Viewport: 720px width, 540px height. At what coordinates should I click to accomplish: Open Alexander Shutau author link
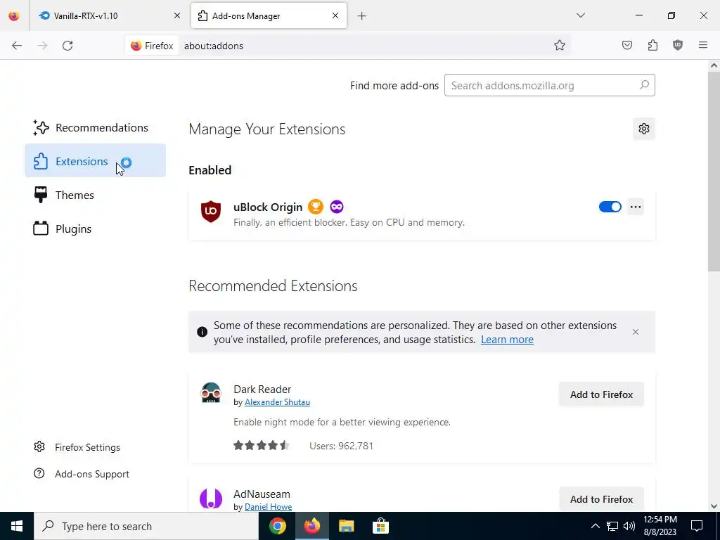click(x=277, y=402)
